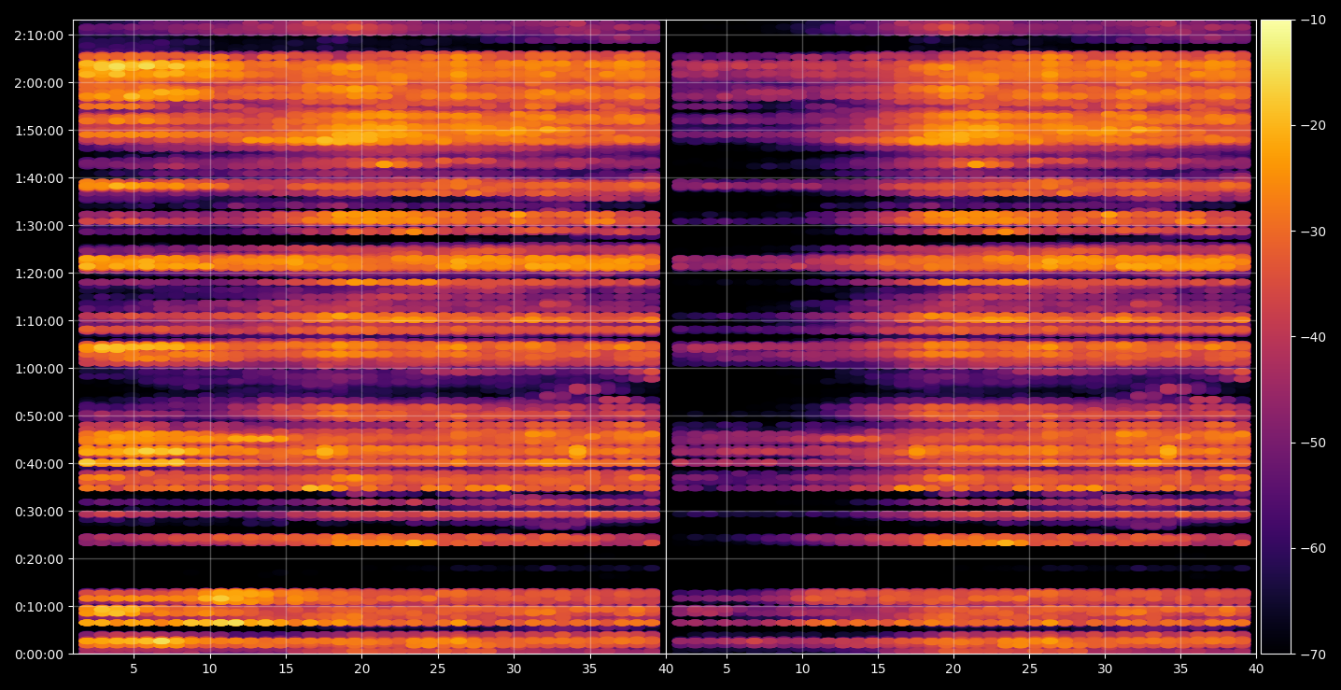Click the 1:20:00 time axis label
This screenshot has height=690, width=1341.
pyautogui.click(x=39, y=273)
